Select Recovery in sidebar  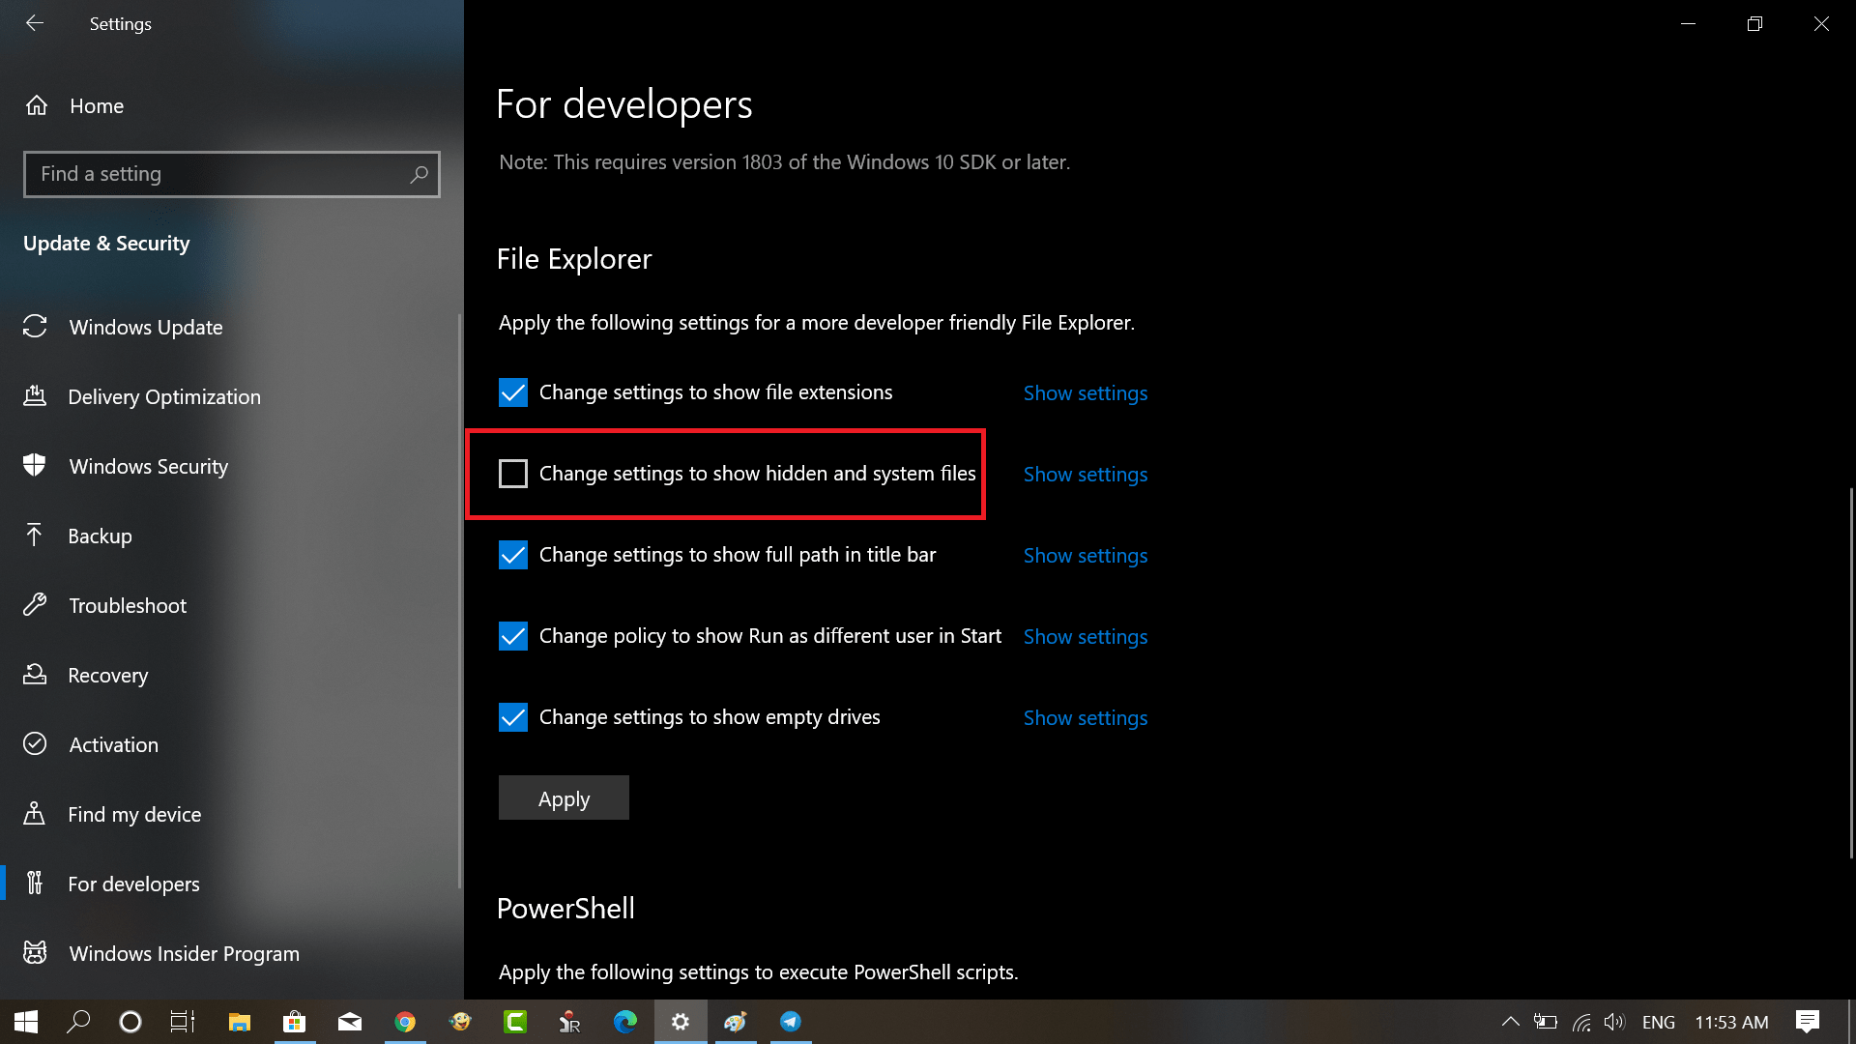tap(230, 675)
